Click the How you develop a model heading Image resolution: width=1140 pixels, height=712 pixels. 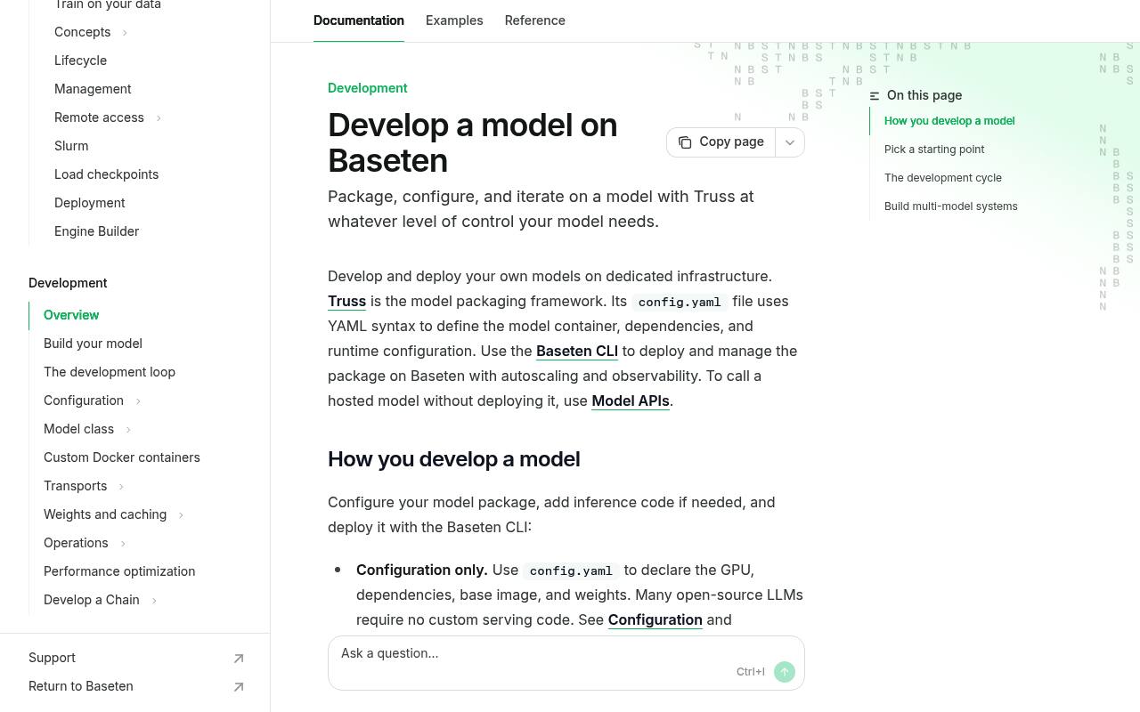pyautogui.click(x=453, y=459)
